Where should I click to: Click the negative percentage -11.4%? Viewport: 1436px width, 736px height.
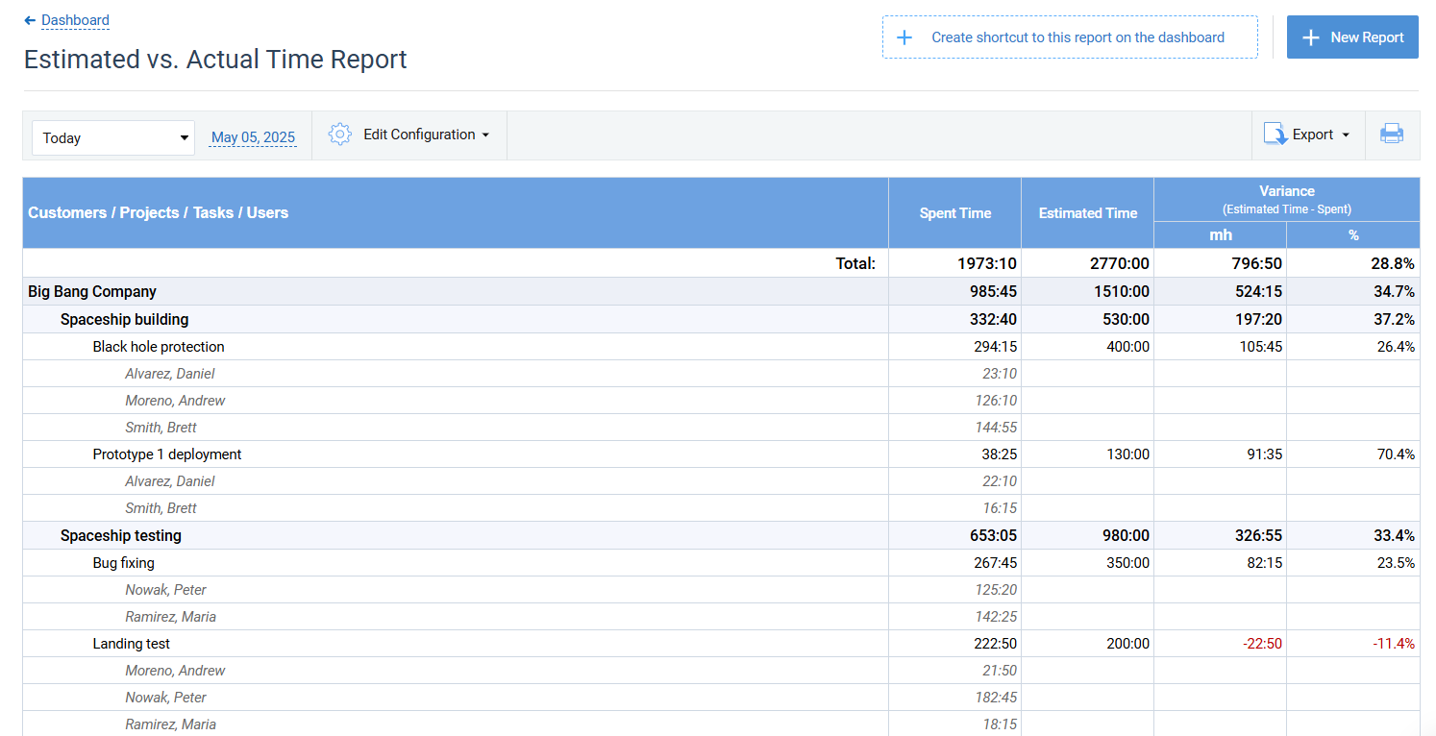1394,644
